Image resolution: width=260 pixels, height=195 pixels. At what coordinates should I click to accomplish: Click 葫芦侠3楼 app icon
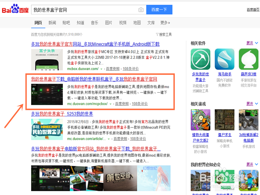point(249,59)
